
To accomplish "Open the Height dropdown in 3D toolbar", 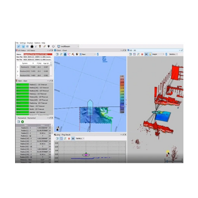I will point(157,54).
